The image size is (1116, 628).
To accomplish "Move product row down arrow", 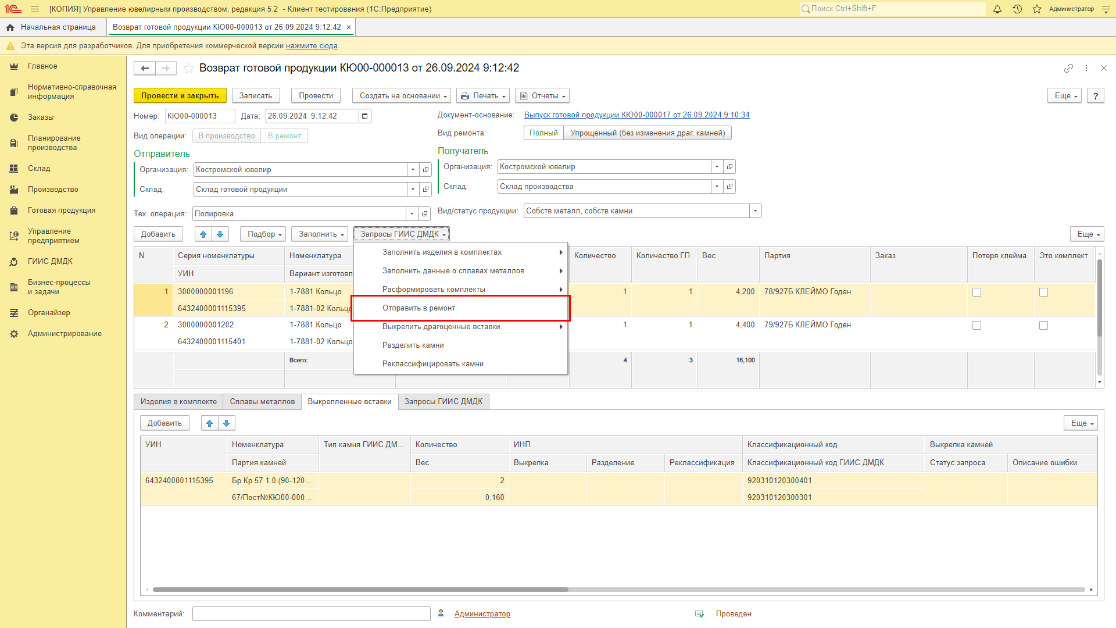I will (x=220, y=234).
